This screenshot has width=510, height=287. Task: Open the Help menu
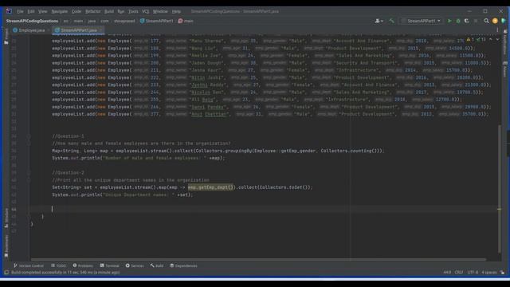[x=176, y=11]
